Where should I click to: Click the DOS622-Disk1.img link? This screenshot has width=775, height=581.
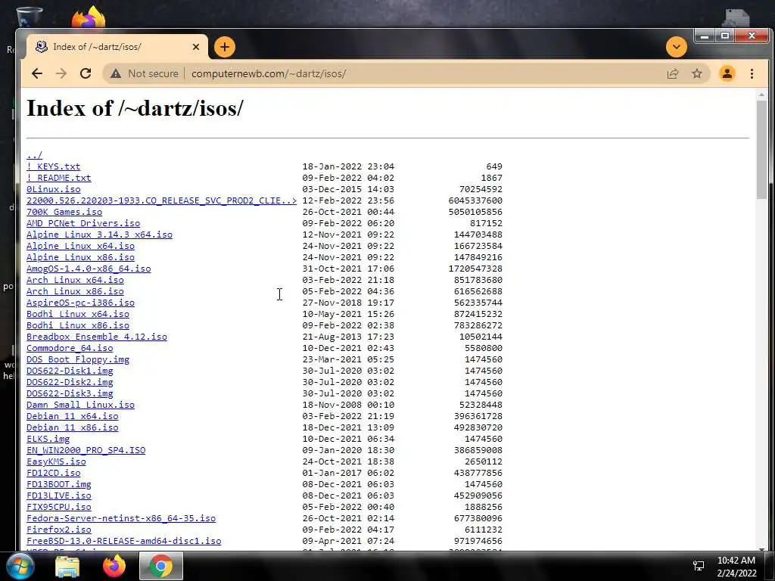coord(70,371)
